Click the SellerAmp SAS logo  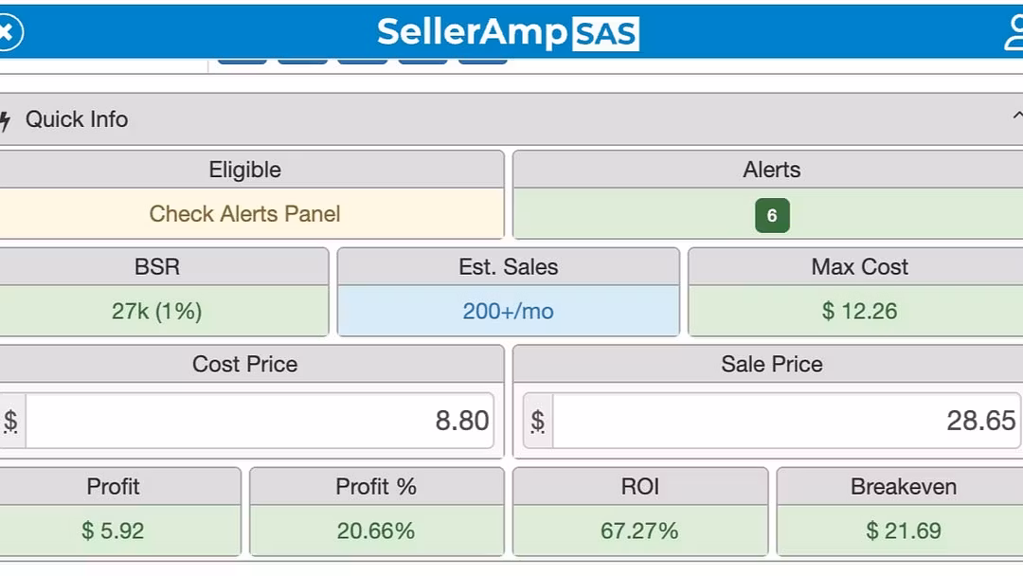click(508, 32)
